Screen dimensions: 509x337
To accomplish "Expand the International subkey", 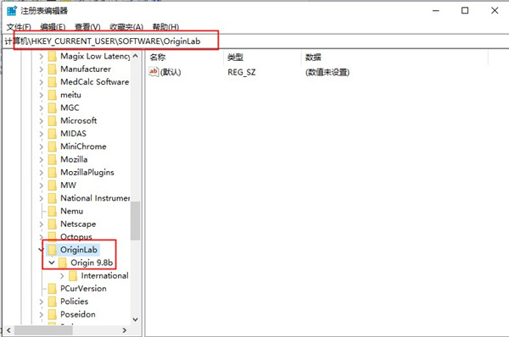I will click(x=62, y=276).
